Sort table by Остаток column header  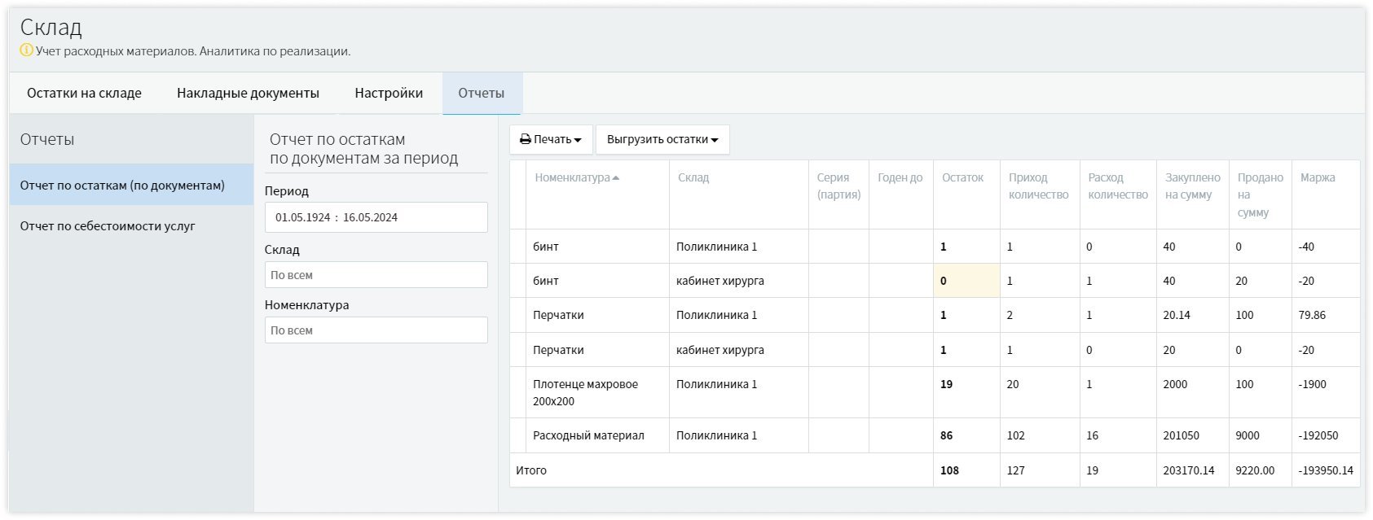point(962,178)
